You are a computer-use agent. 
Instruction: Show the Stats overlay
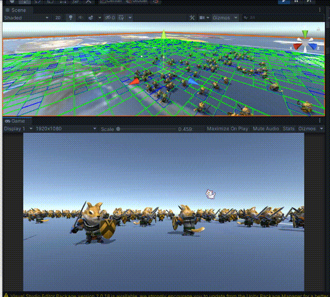pyautogui.click(x=289, y=128)
